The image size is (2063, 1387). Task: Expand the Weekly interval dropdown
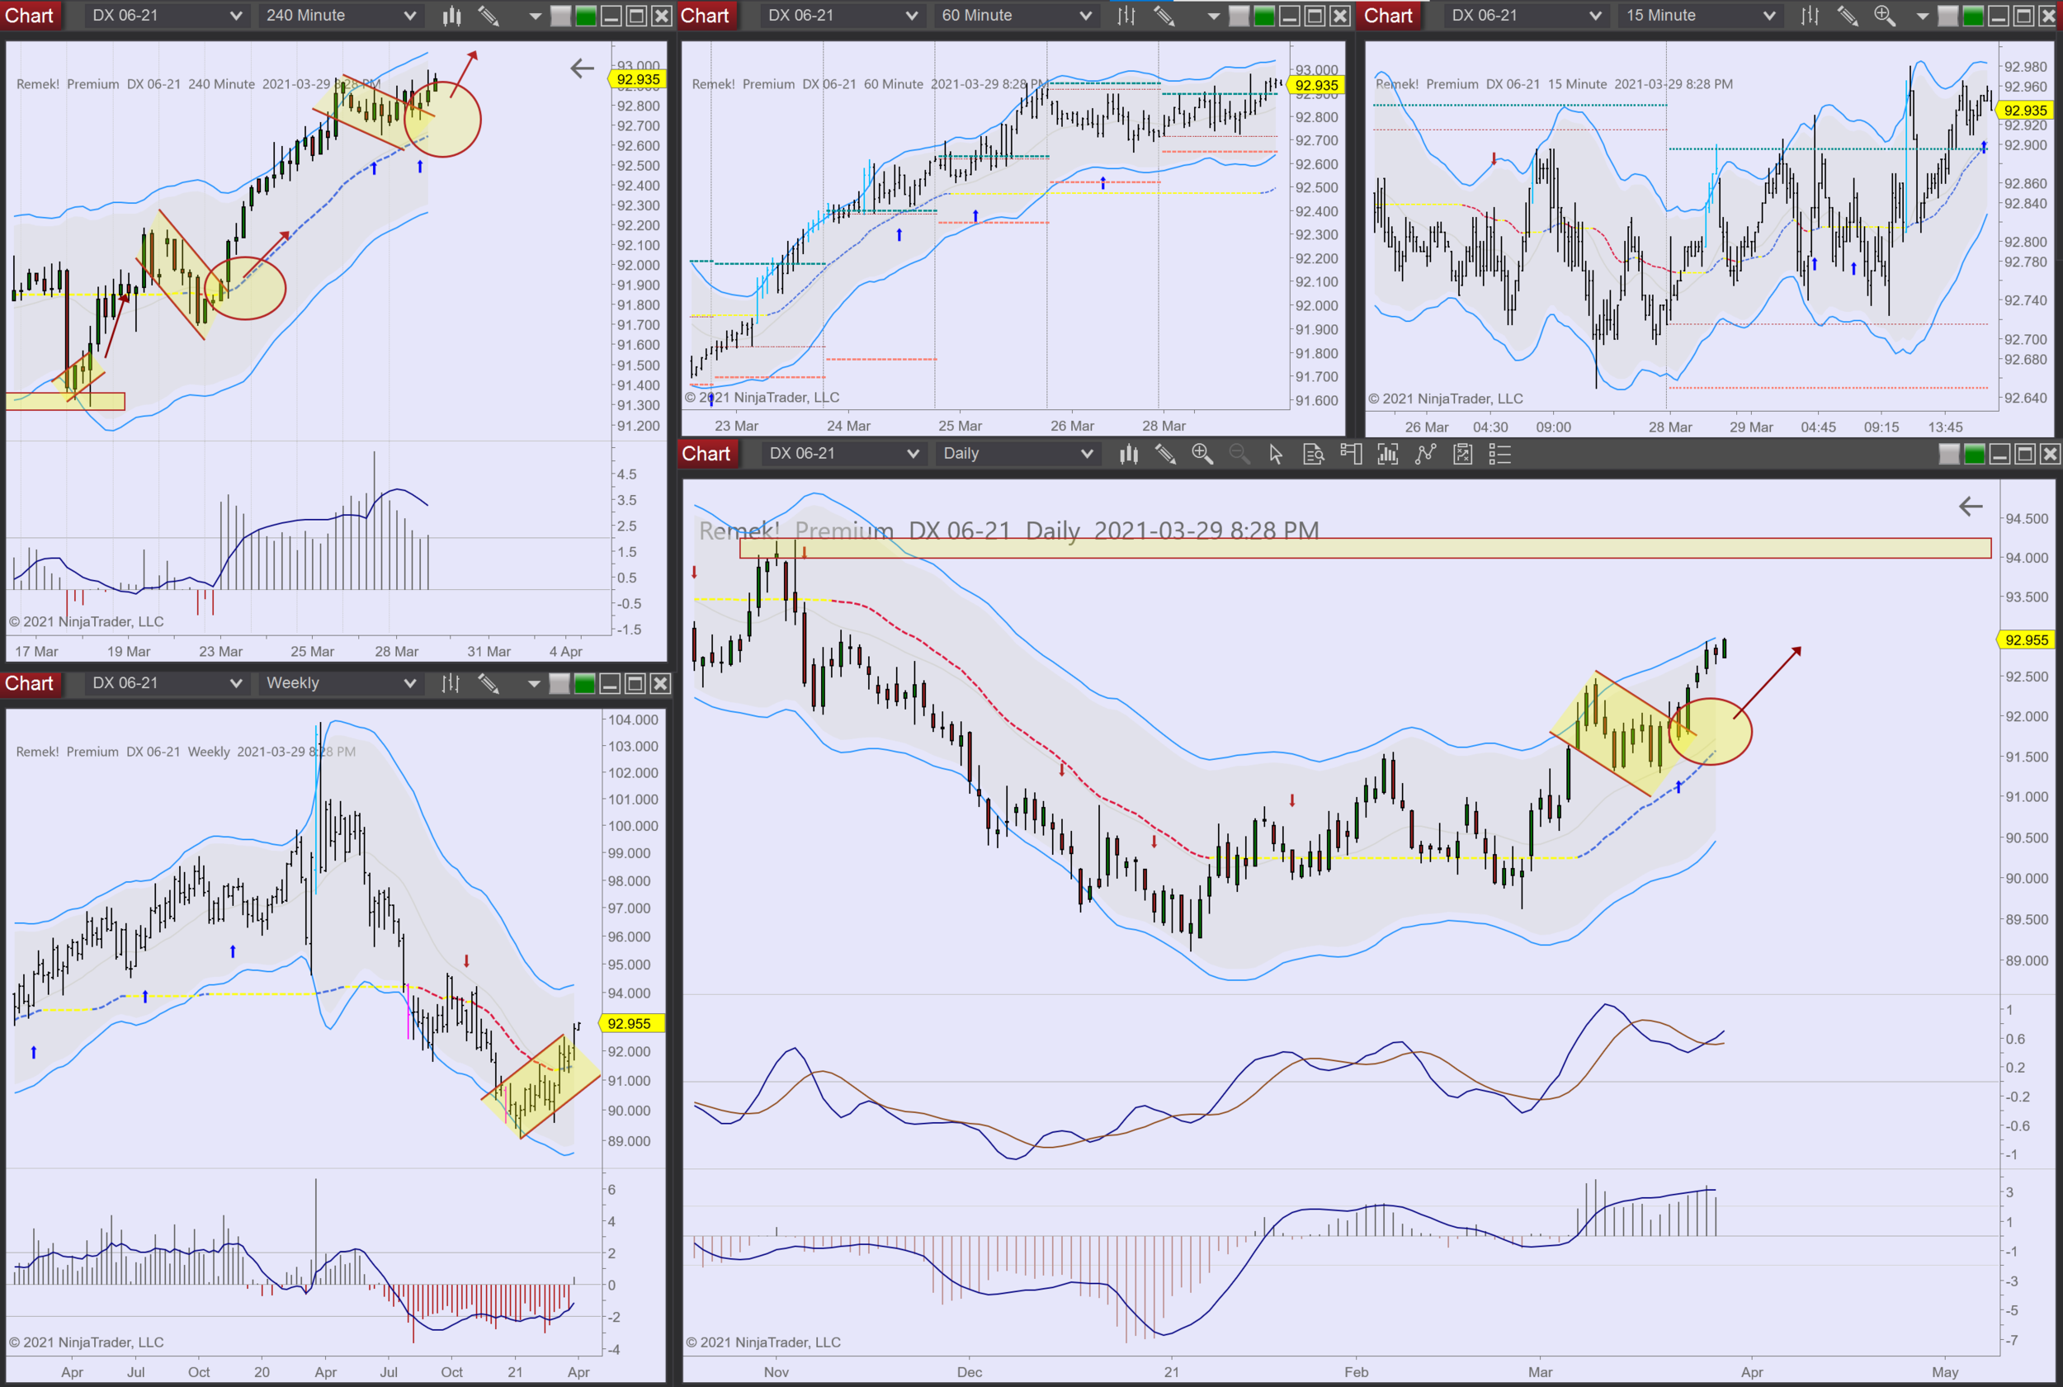click(x=409, y=683)
